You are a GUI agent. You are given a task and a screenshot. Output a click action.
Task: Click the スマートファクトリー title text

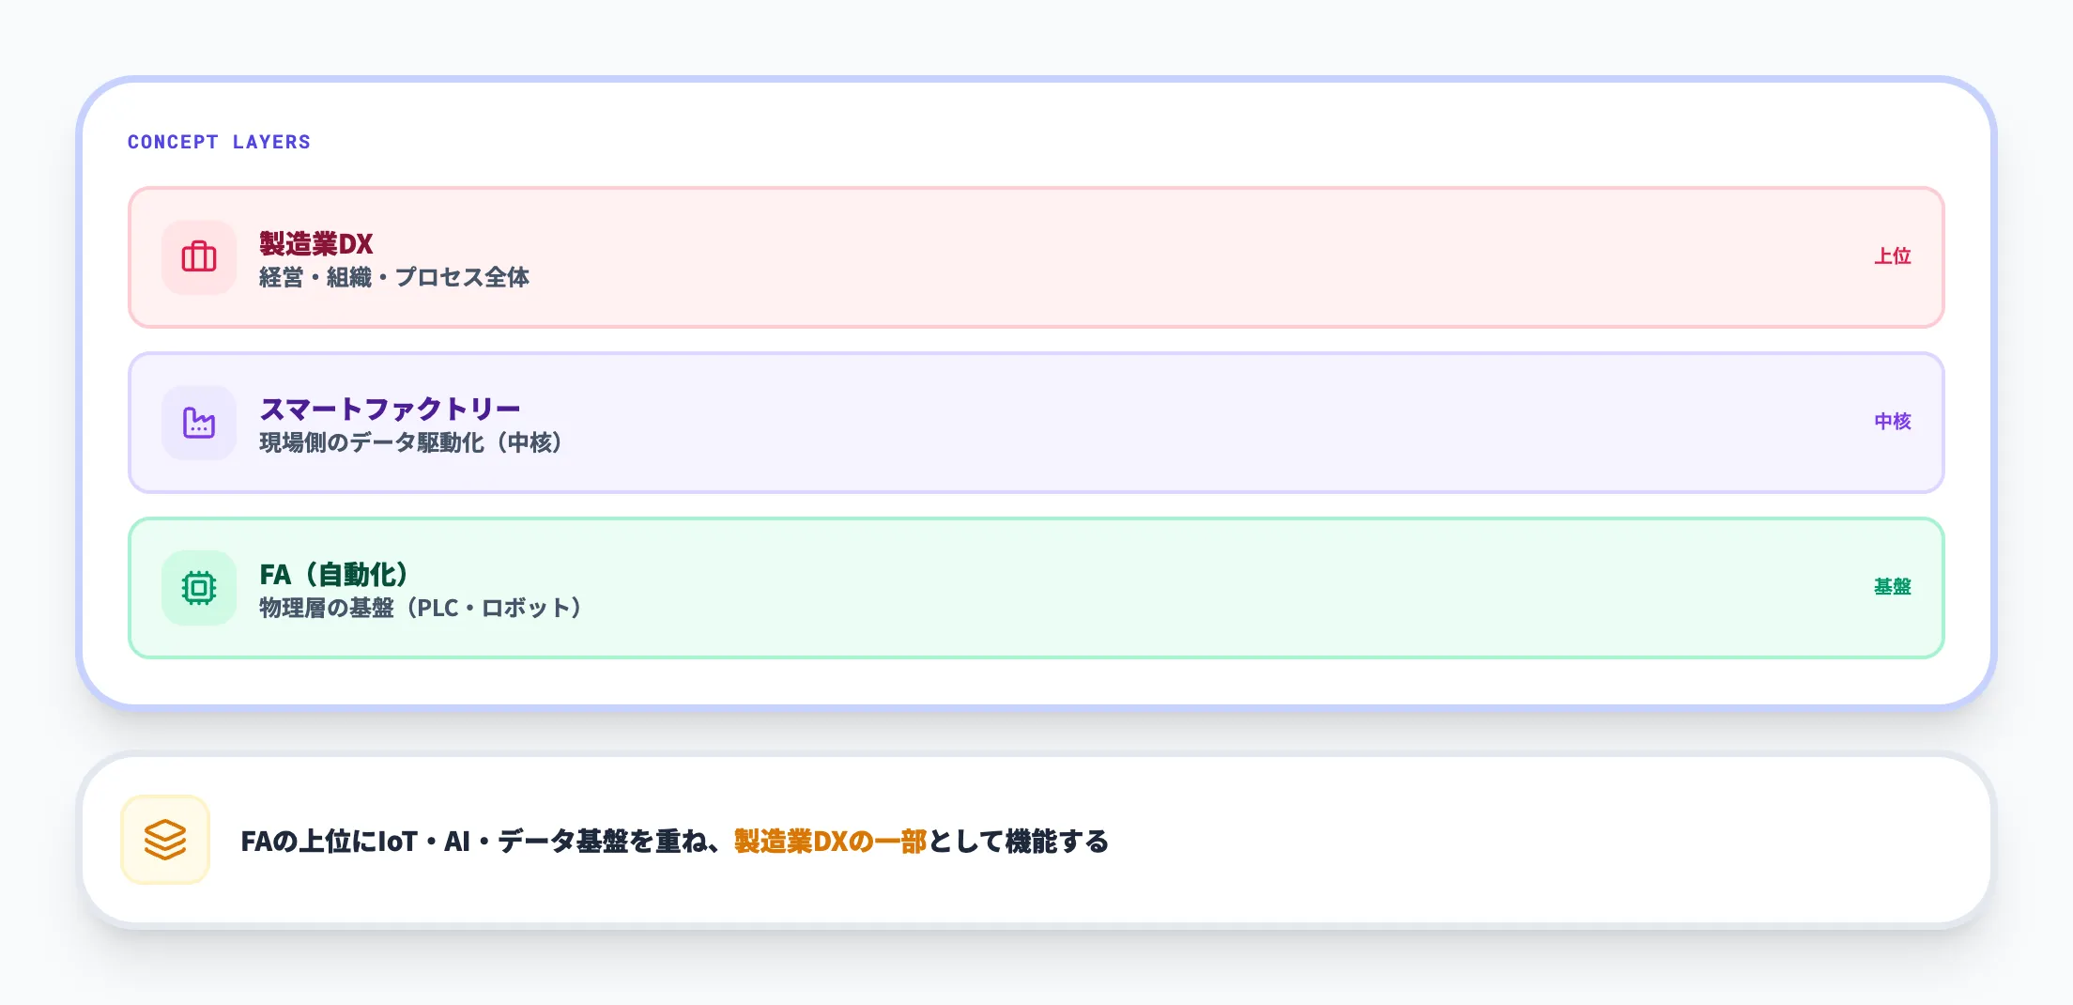click(x=389, y=407)
